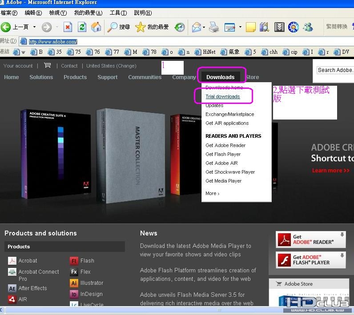Click Learn more red link
The width and height of the screenshot is (354, 315).
(331, 171)
